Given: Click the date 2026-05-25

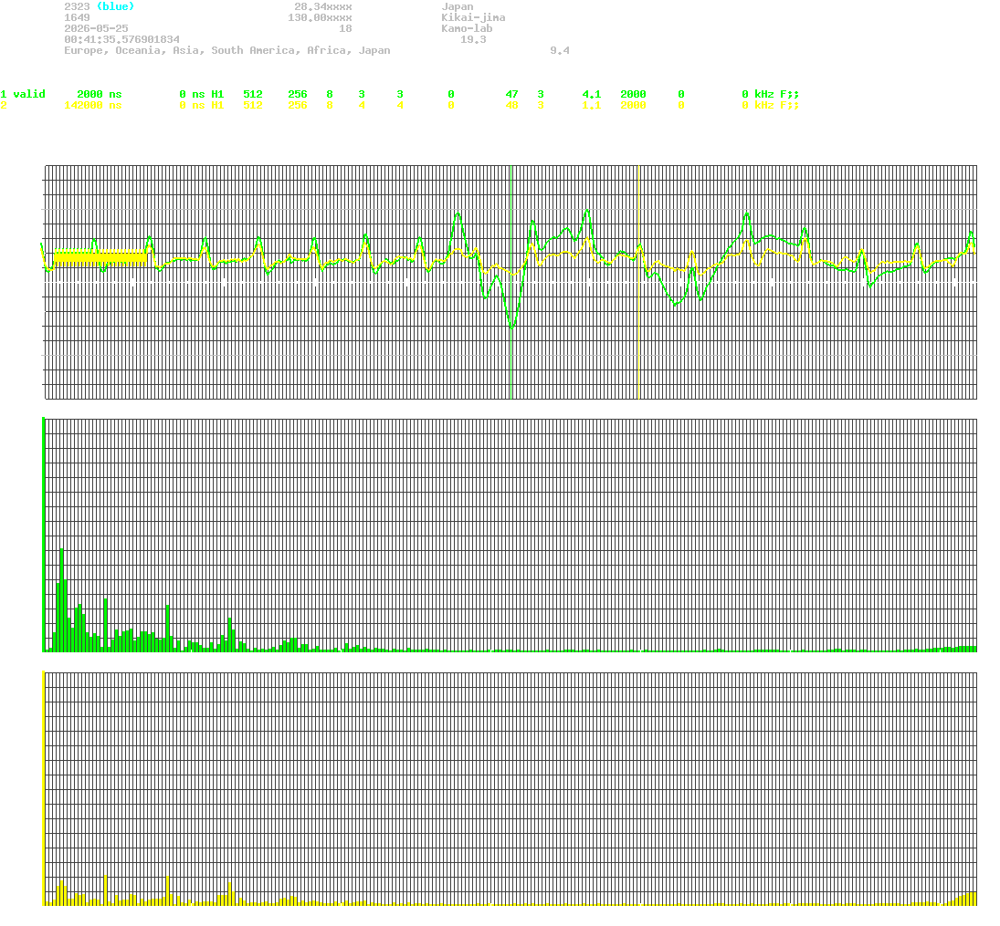Looking at the screenshot, I should (96, 28).
